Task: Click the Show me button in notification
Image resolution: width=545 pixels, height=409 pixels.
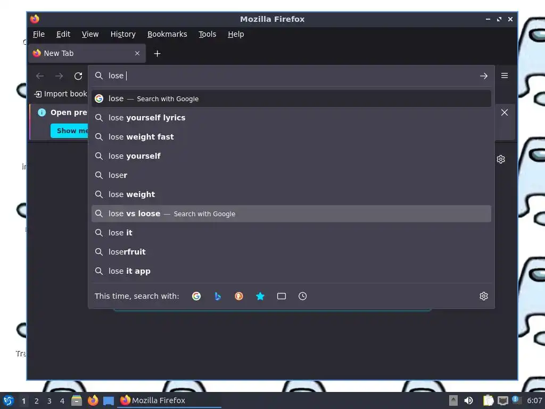Action: pyautogui.click(x=70, y=131)
